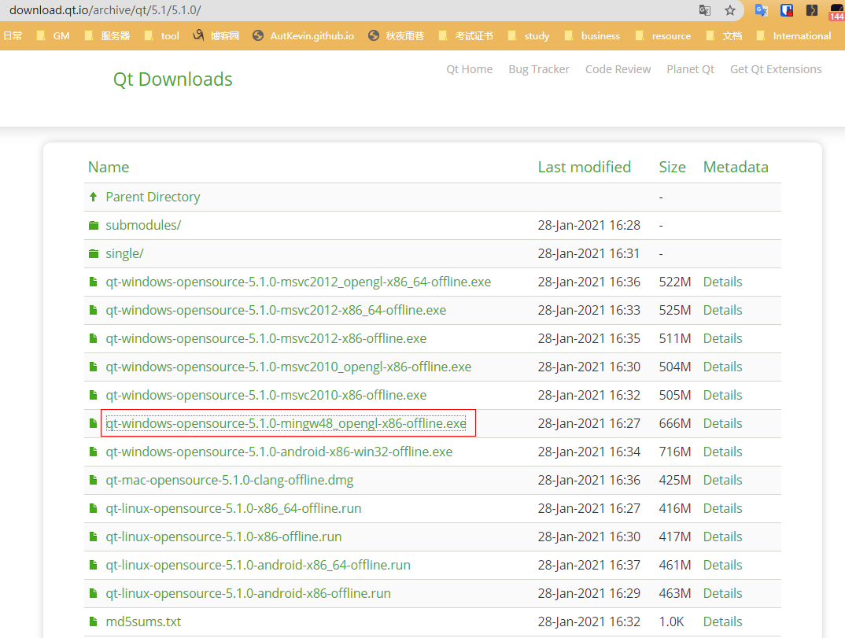Open the study bookmark folder
Viewport: 845px width, 638px height.
tap(529, 35)
